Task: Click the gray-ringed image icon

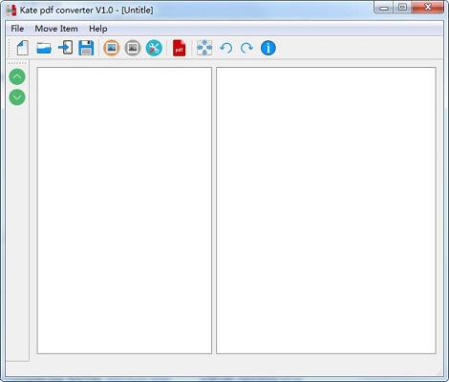Action: (x=133, y=48)
